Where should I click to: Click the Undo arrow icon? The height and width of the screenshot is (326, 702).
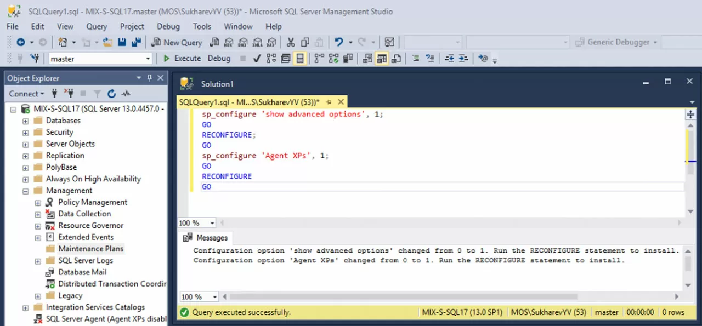[x=339, y=42]
